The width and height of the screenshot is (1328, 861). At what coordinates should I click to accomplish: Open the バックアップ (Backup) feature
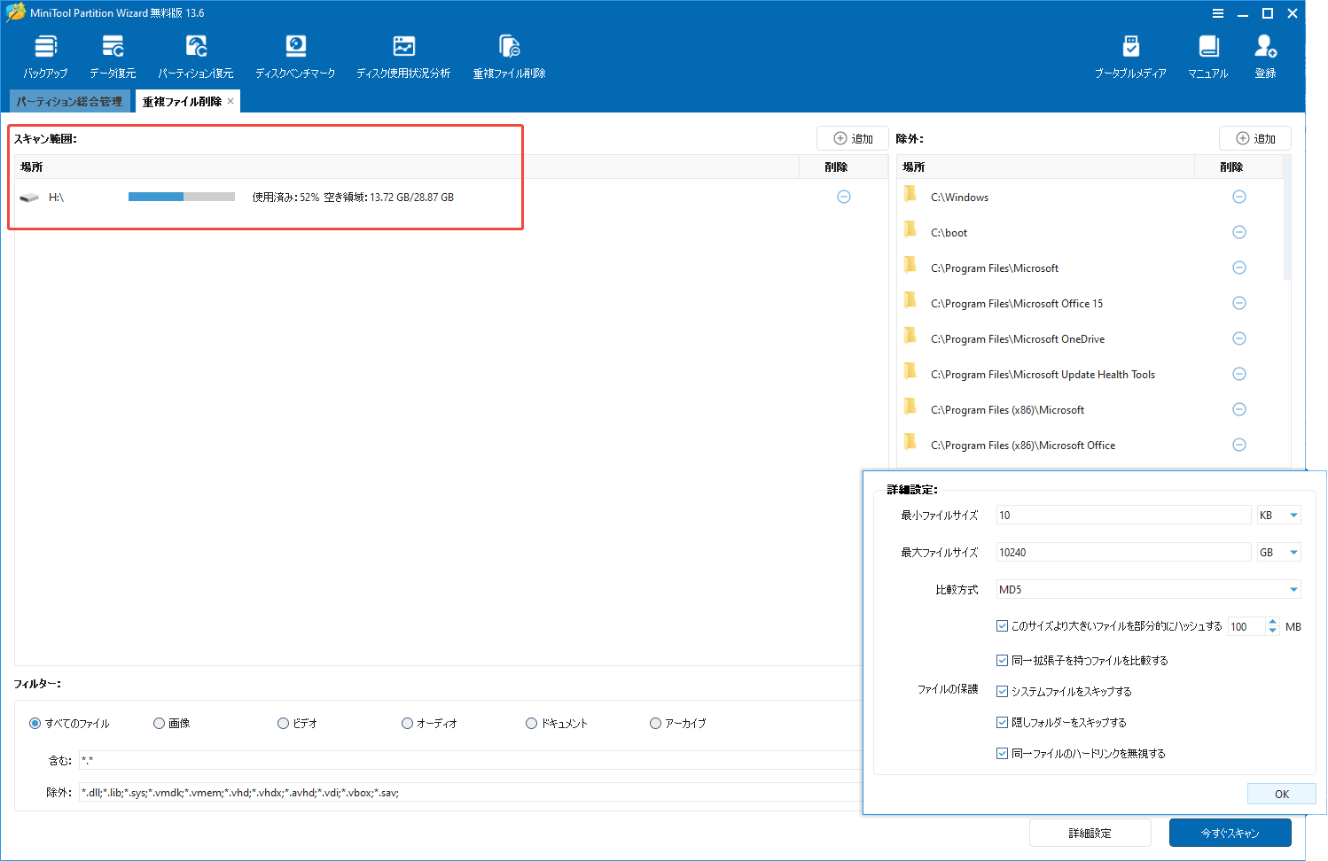click(x=44, y=53)
